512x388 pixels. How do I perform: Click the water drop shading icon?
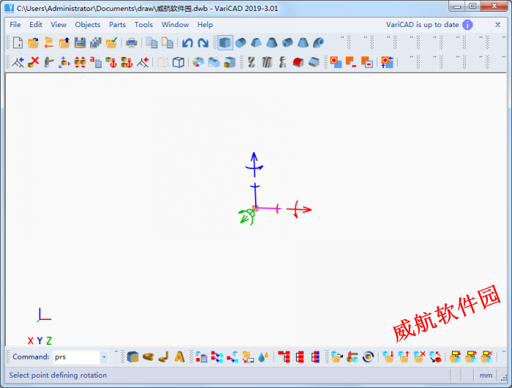tap(263, 357)
